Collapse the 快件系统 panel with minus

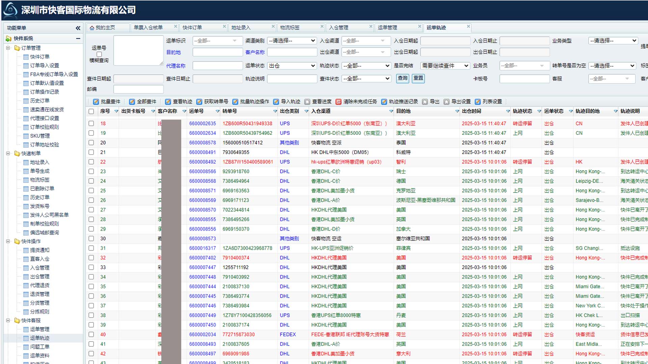coord(78,39)
